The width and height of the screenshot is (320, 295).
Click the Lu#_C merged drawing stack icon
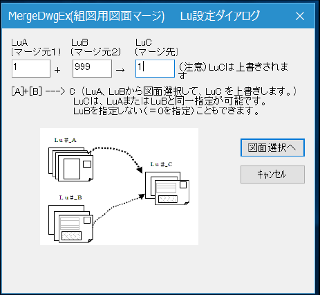tap(167, 188)
